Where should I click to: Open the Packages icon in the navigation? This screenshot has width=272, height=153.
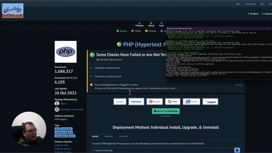click(139, 23)
